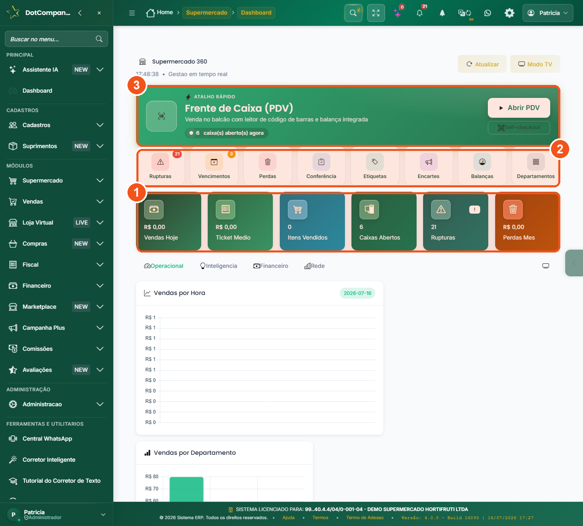Viewport: 583px width, 526px height.
Task: Expand the Administracao sidebar menu
Action: [x=56, y=404]
